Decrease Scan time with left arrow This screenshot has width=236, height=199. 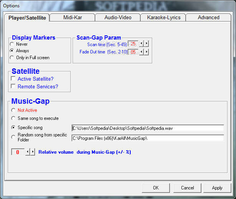(141, 44)
